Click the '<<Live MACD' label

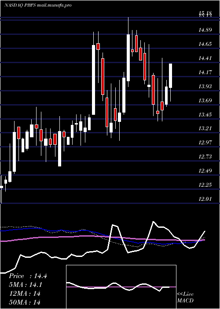click(185, 297)
